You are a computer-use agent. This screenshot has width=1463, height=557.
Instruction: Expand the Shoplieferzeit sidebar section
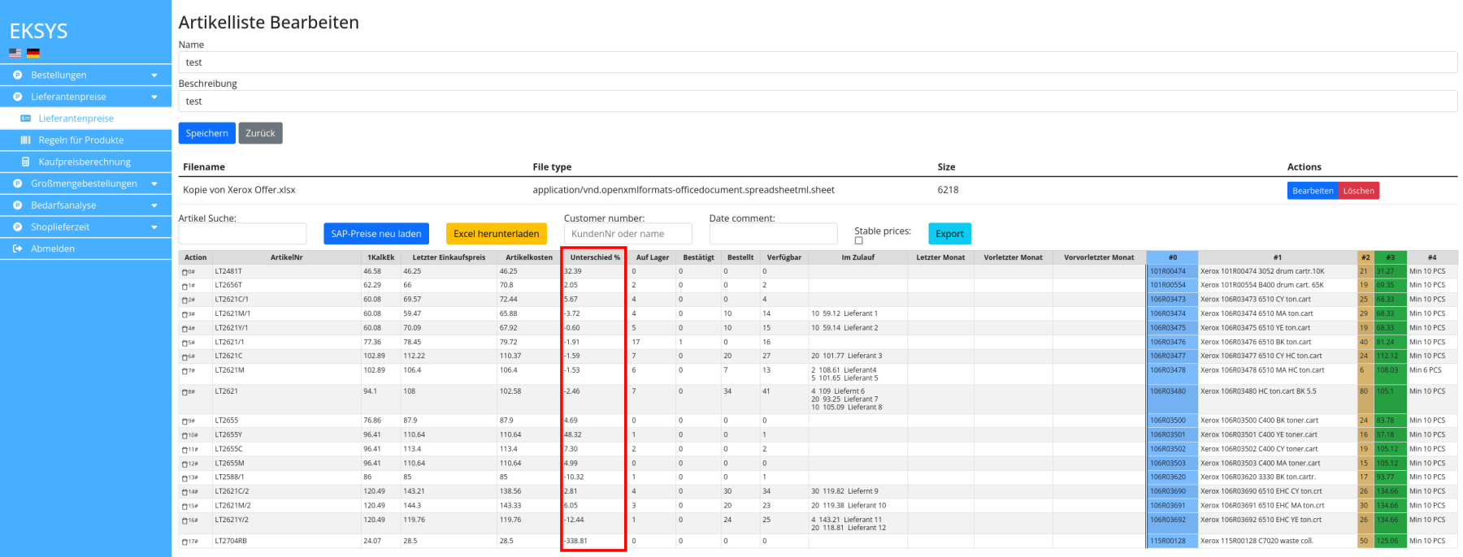point(154,227)
